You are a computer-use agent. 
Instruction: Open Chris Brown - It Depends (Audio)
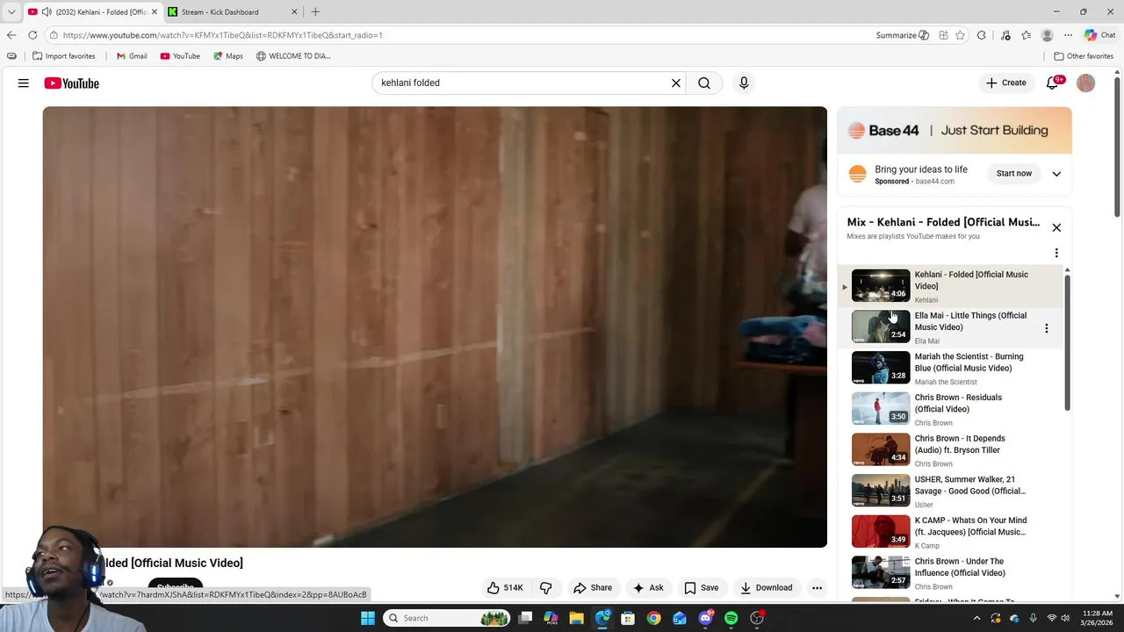pos(950,449)
